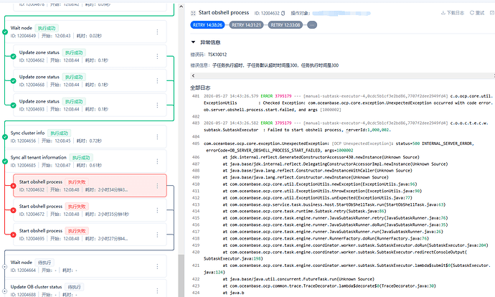Click the blurred 操作对象 target value
495x297 pixels.
341,13
